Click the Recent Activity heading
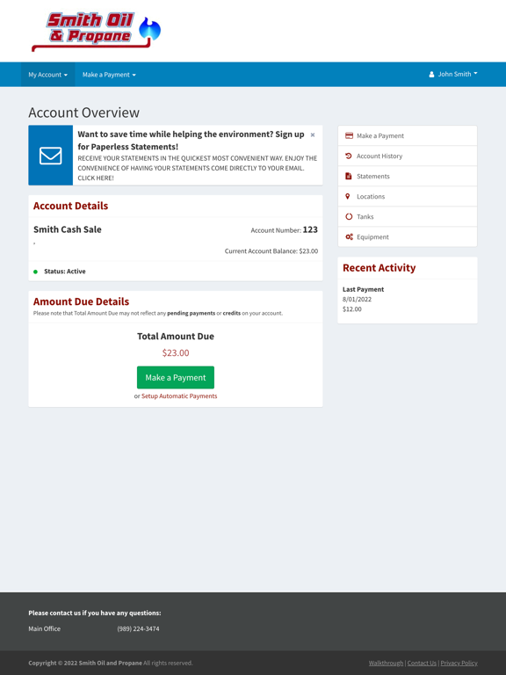Image resolution: width=506 pixels, height=675 pixels. (379, 268)
